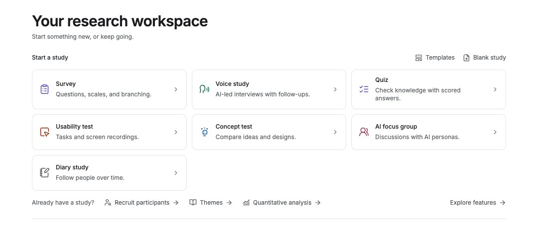This screenshot has width=538, height=229.
Task: Click the Themes open-book icon
Action: [193, 203]
